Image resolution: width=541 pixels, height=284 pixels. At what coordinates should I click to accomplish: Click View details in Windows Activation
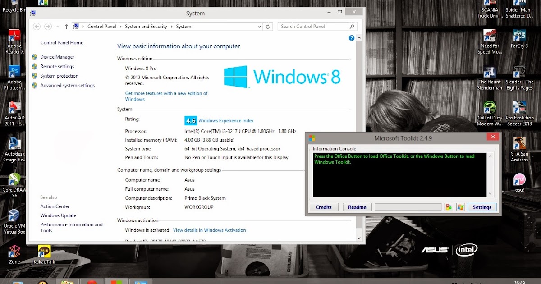coord(210,230)
